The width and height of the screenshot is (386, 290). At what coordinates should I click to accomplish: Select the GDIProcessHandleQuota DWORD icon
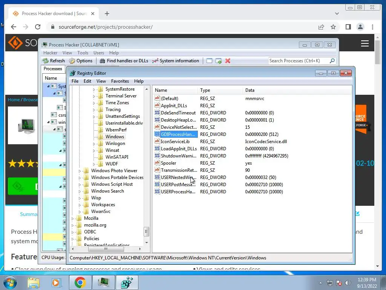[157, 134]
